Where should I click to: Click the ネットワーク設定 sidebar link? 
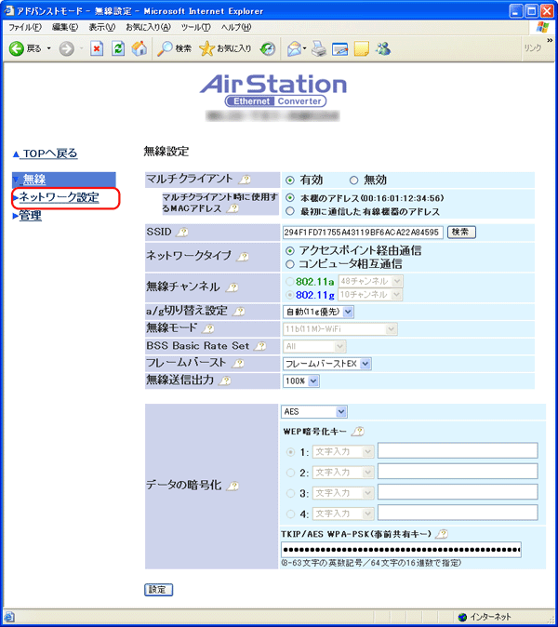(60, 198)
